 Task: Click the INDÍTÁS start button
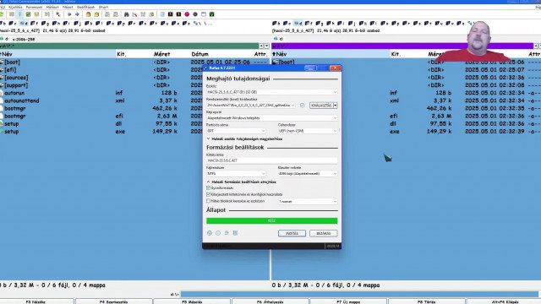tap(292, 233)
